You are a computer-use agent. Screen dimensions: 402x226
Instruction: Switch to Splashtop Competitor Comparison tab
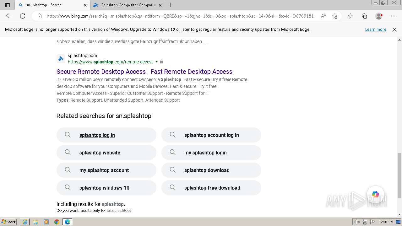128,5
